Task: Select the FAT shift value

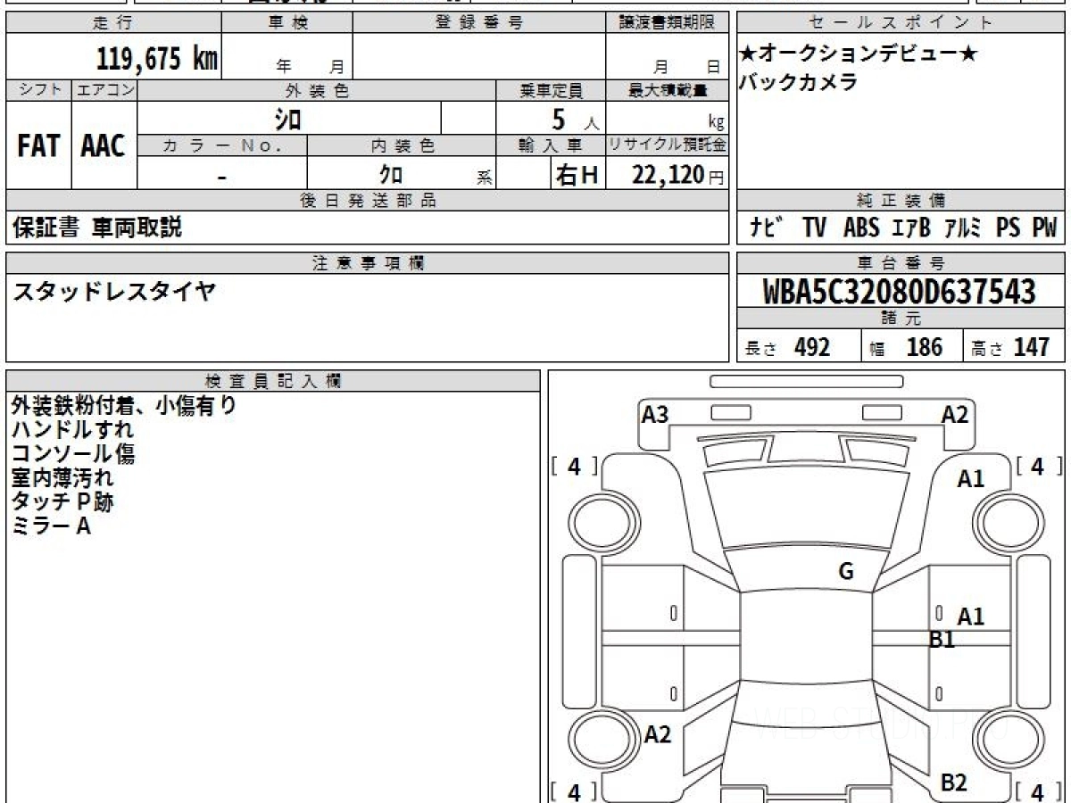Action: [39, 145]
